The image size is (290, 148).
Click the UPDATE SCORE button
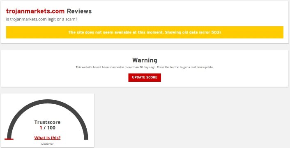pos(145,78)
